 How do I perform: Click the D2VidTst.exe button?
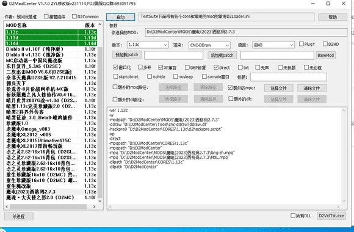[x=331, y=216]
